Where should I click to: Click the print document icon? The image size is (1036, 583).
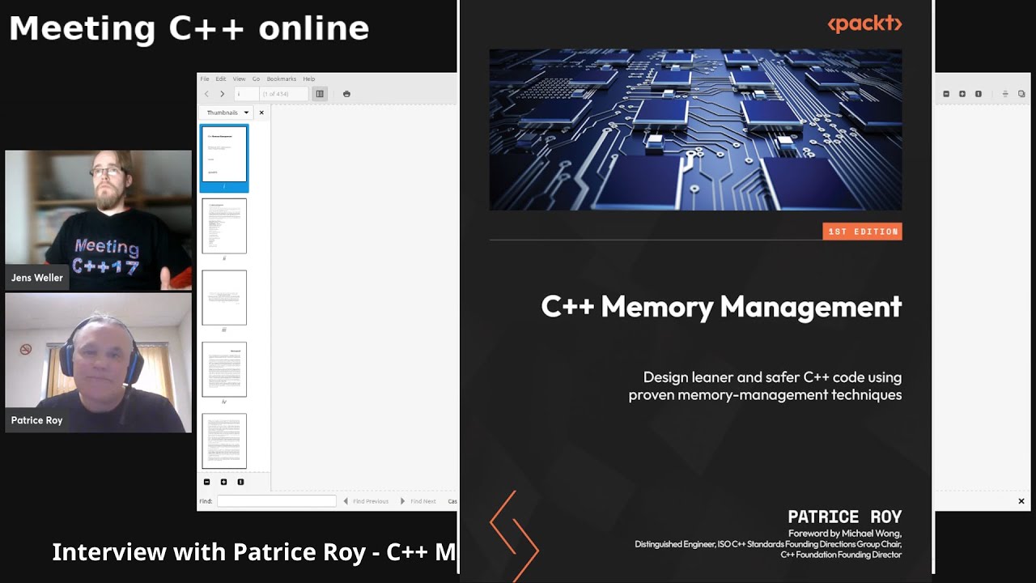click(x=346, y=94)
